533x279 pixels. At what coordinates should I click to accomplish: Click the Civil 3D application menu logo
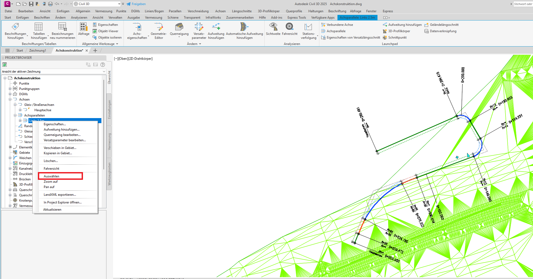pyautogui.click(x=7, y=4)
